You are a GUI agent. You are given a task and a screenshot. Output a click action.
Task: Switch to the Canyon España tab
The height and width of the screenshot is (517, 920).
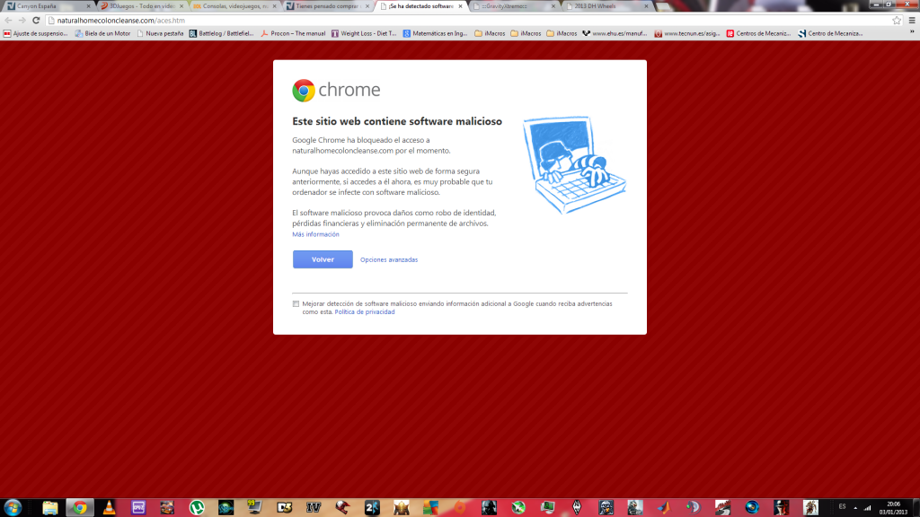coord(49,6)
